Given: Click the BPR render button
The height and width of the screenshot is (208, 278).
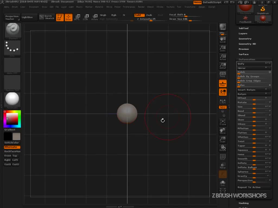Looking at the screenshot, I should 223,27.
